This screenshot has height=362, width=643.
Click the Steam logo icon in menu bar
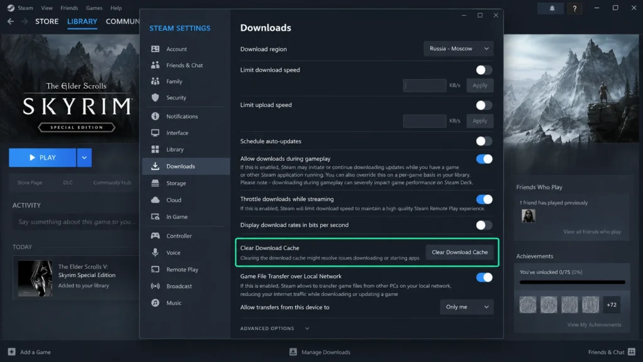[11, 8]
